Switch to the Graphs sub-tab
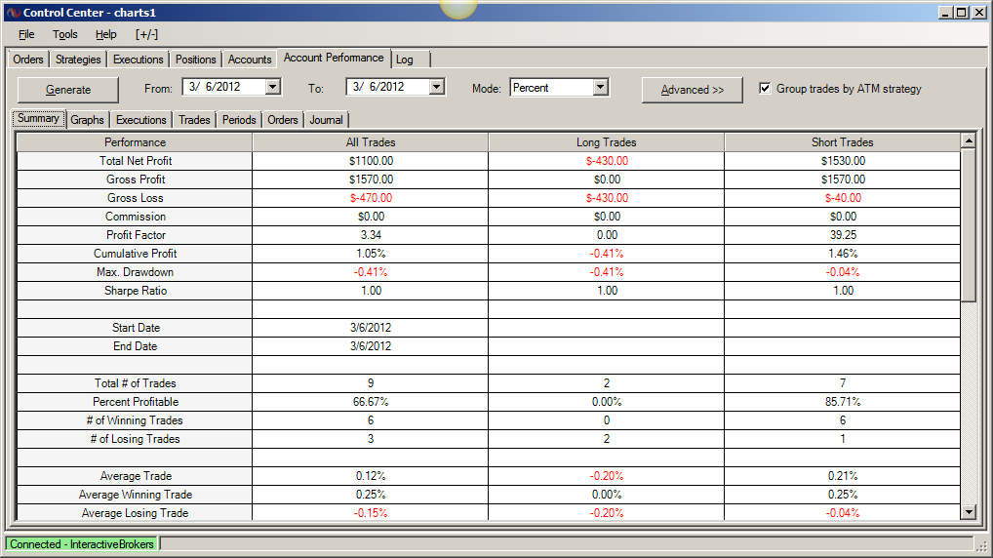This screenshot has height=558, width=993. (88, 120)
